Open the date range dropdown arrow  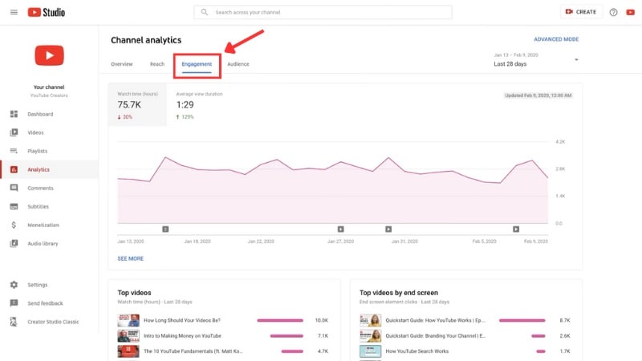click(576, 59)
